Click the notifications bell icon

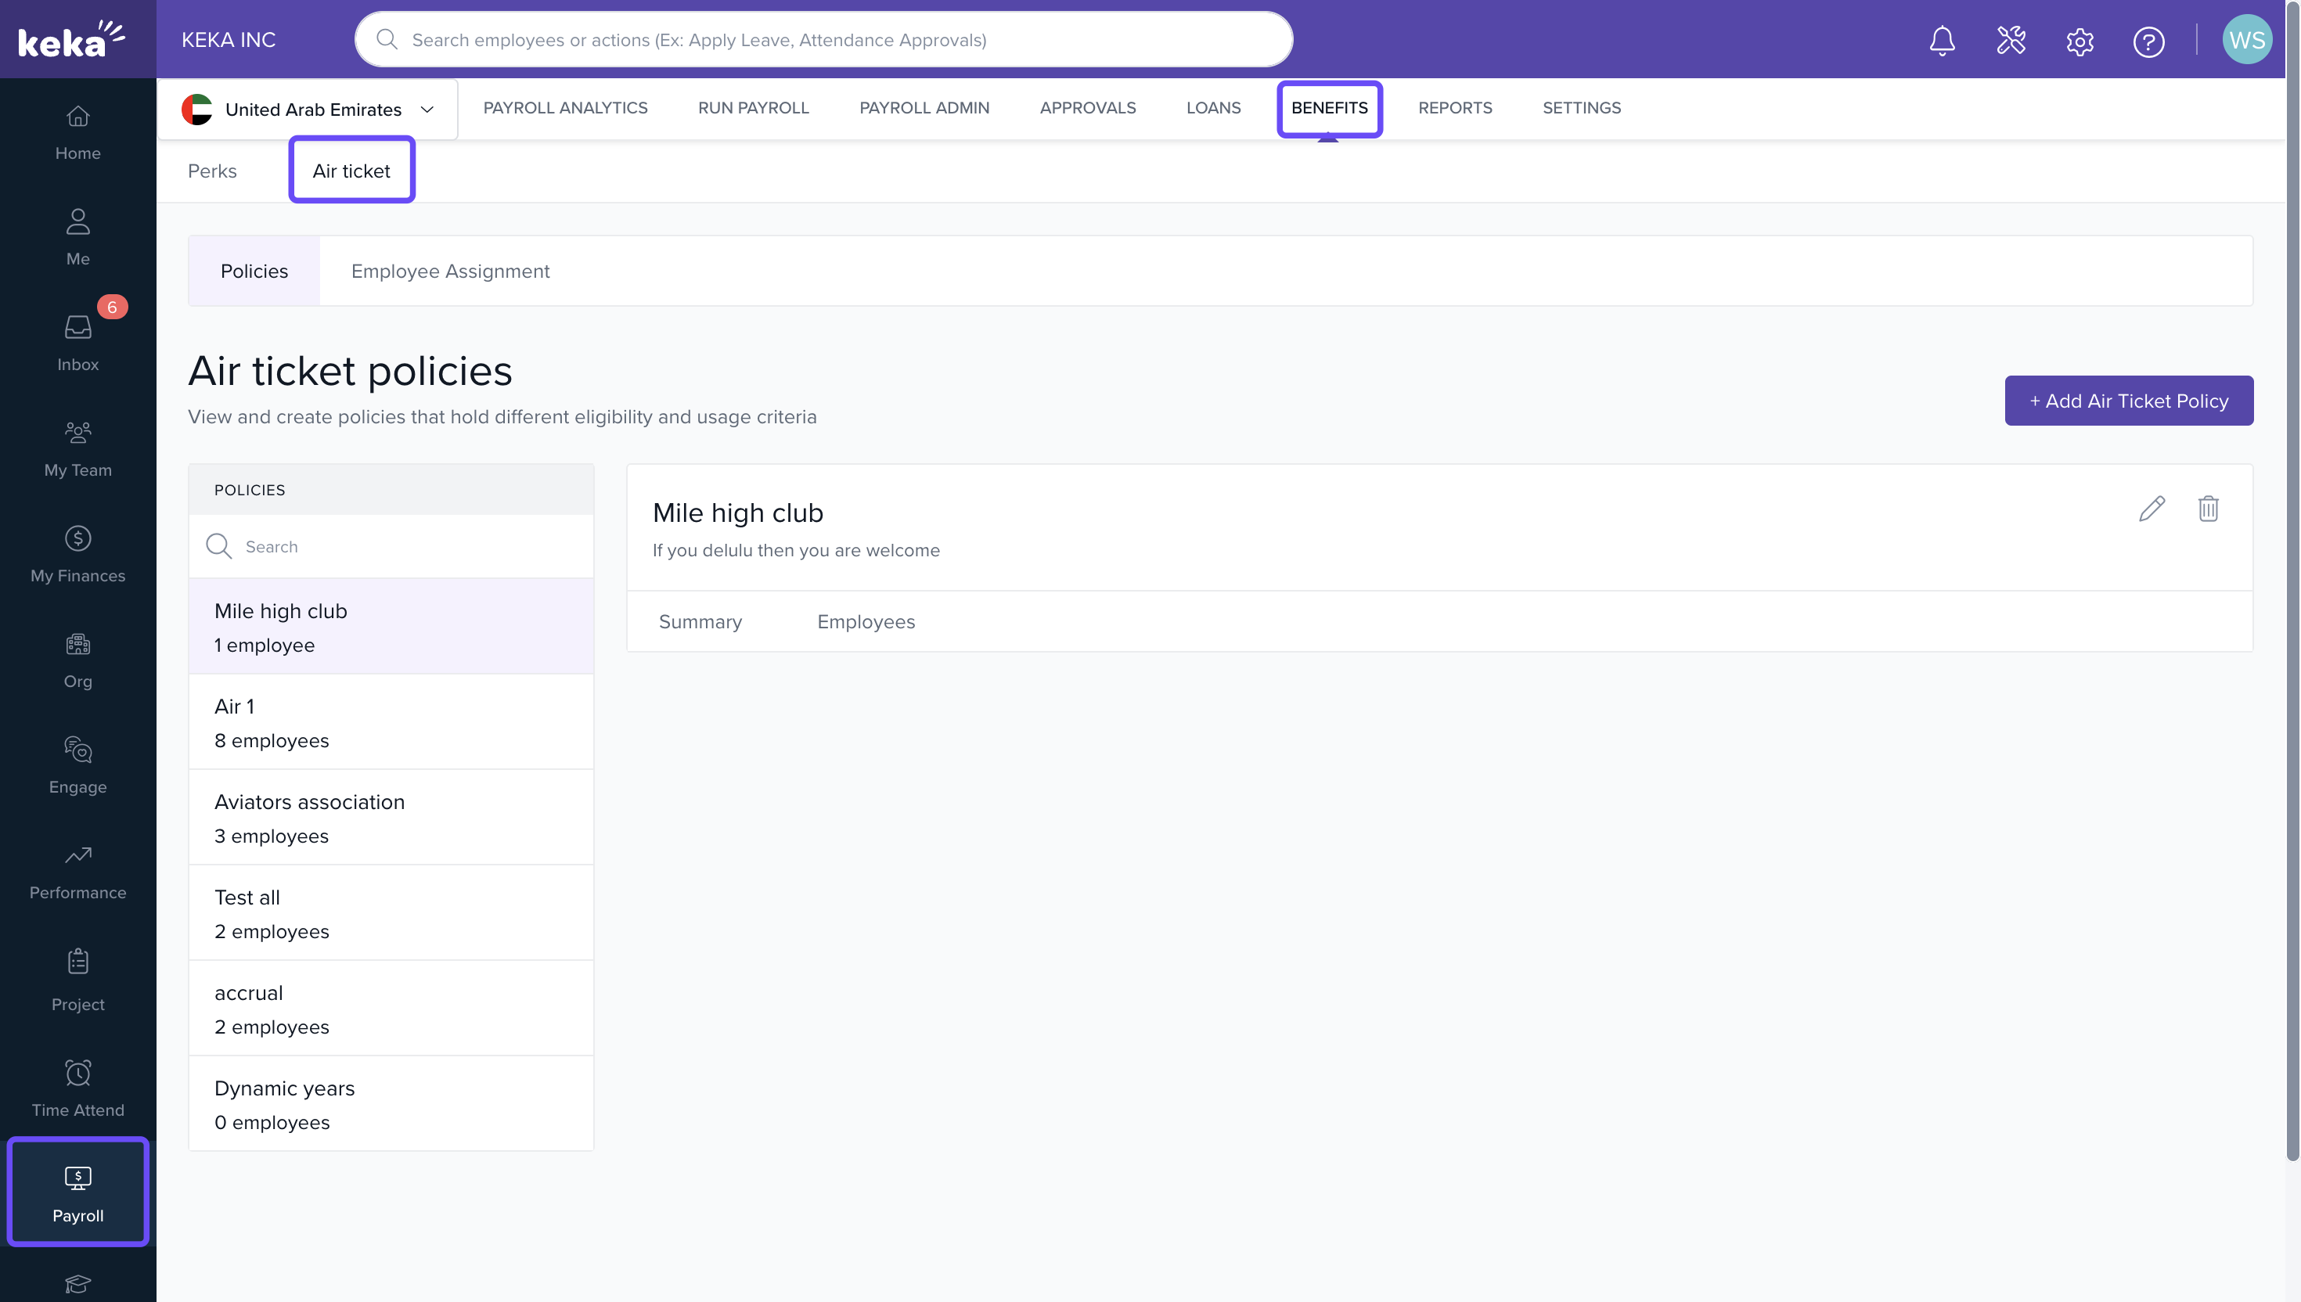point(1942,40)
